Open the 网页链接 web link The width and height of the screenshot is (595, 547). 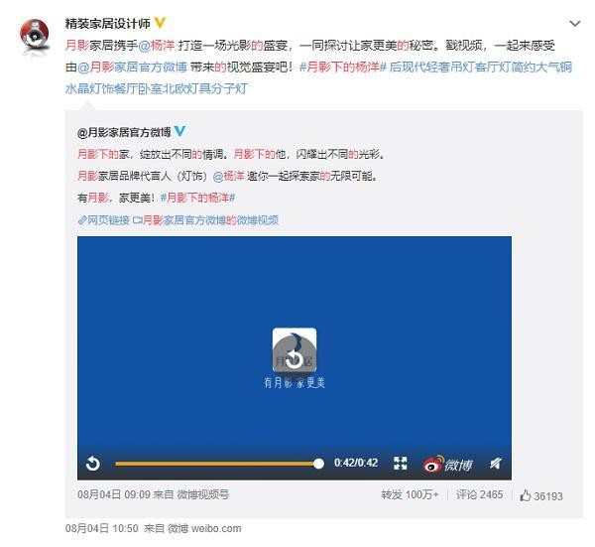[x=104, y=220]
